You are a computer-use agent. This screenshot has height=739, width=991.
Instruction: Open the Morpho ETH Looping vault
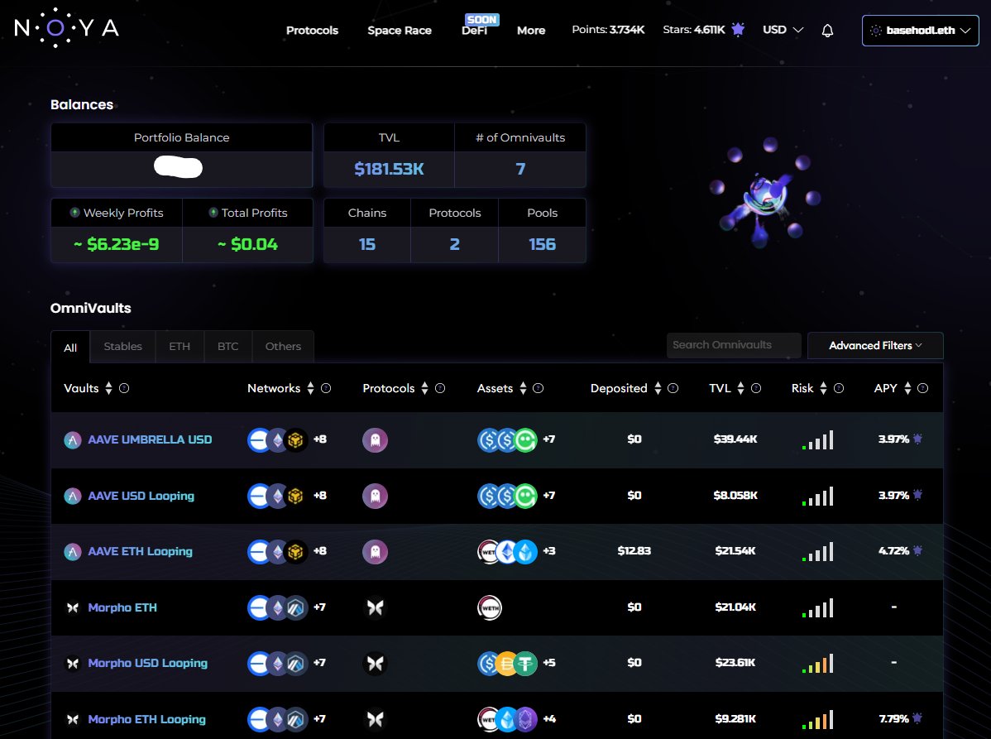(x=146, y=719)
